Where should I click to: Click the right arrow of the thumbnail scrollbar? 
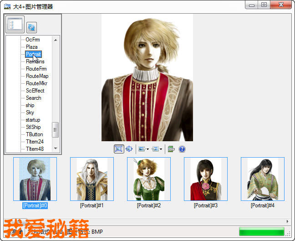pyautogui.click(x=287, y=221)
